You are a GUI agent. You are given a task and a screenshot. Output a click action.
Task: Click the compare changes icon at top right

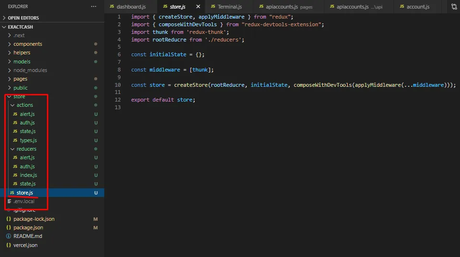[x=454, y=6]
